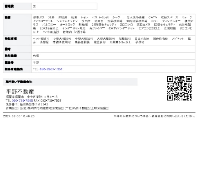This screenshot has height=176, width=200.
Task: Click the 免許番号 license number line
Action: 27,104
